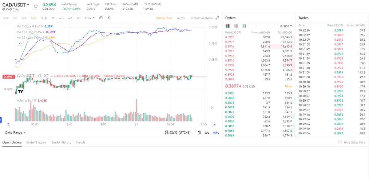The image size is (369, 179).
Task: Select the 30m timeframe
Action: point(44,18)
